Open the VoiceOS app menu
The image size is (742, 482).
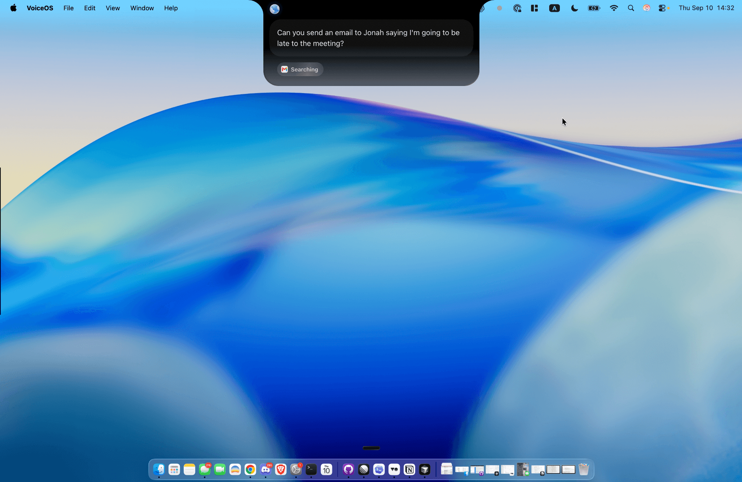coord(40,8)
